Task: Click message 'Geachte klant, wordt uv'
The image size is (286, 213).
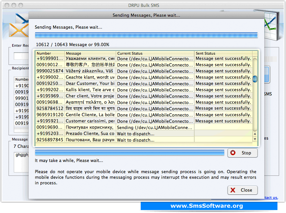Action: (90, 77)
